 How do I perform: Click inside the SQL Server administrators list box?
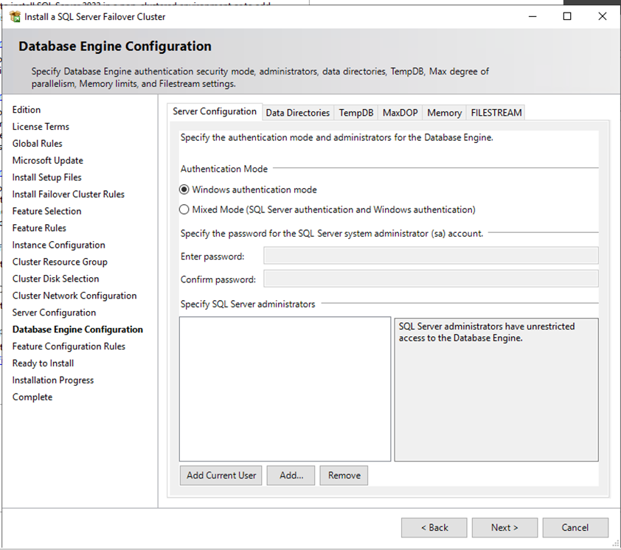click(x=285, y=389)
